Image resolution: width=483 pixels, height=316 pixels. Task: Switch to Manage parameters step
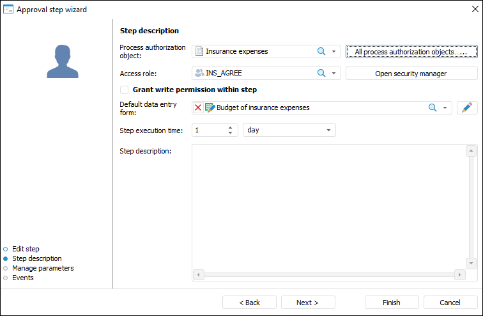click(x=43, y=268)
